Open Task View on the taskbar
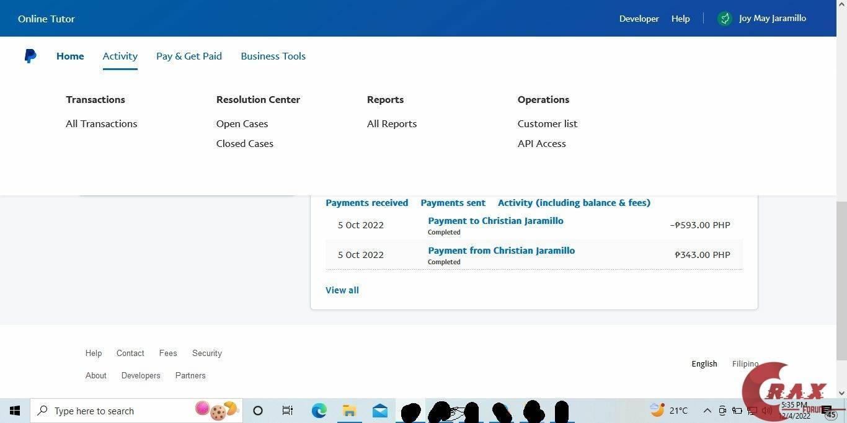The height and width of the screenshot is (423, 847). tap(288, 411)
